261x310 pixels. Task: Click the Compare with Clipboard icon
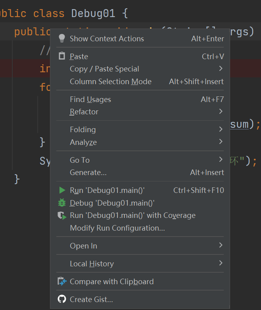pyautogui.click(x=62, y=281)
